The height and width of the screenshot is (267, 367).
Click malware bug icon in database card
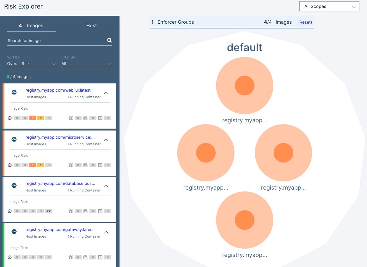pos(70,211)
